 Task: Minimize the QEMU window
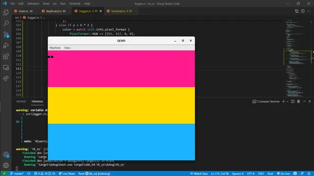tap(175, 41)
